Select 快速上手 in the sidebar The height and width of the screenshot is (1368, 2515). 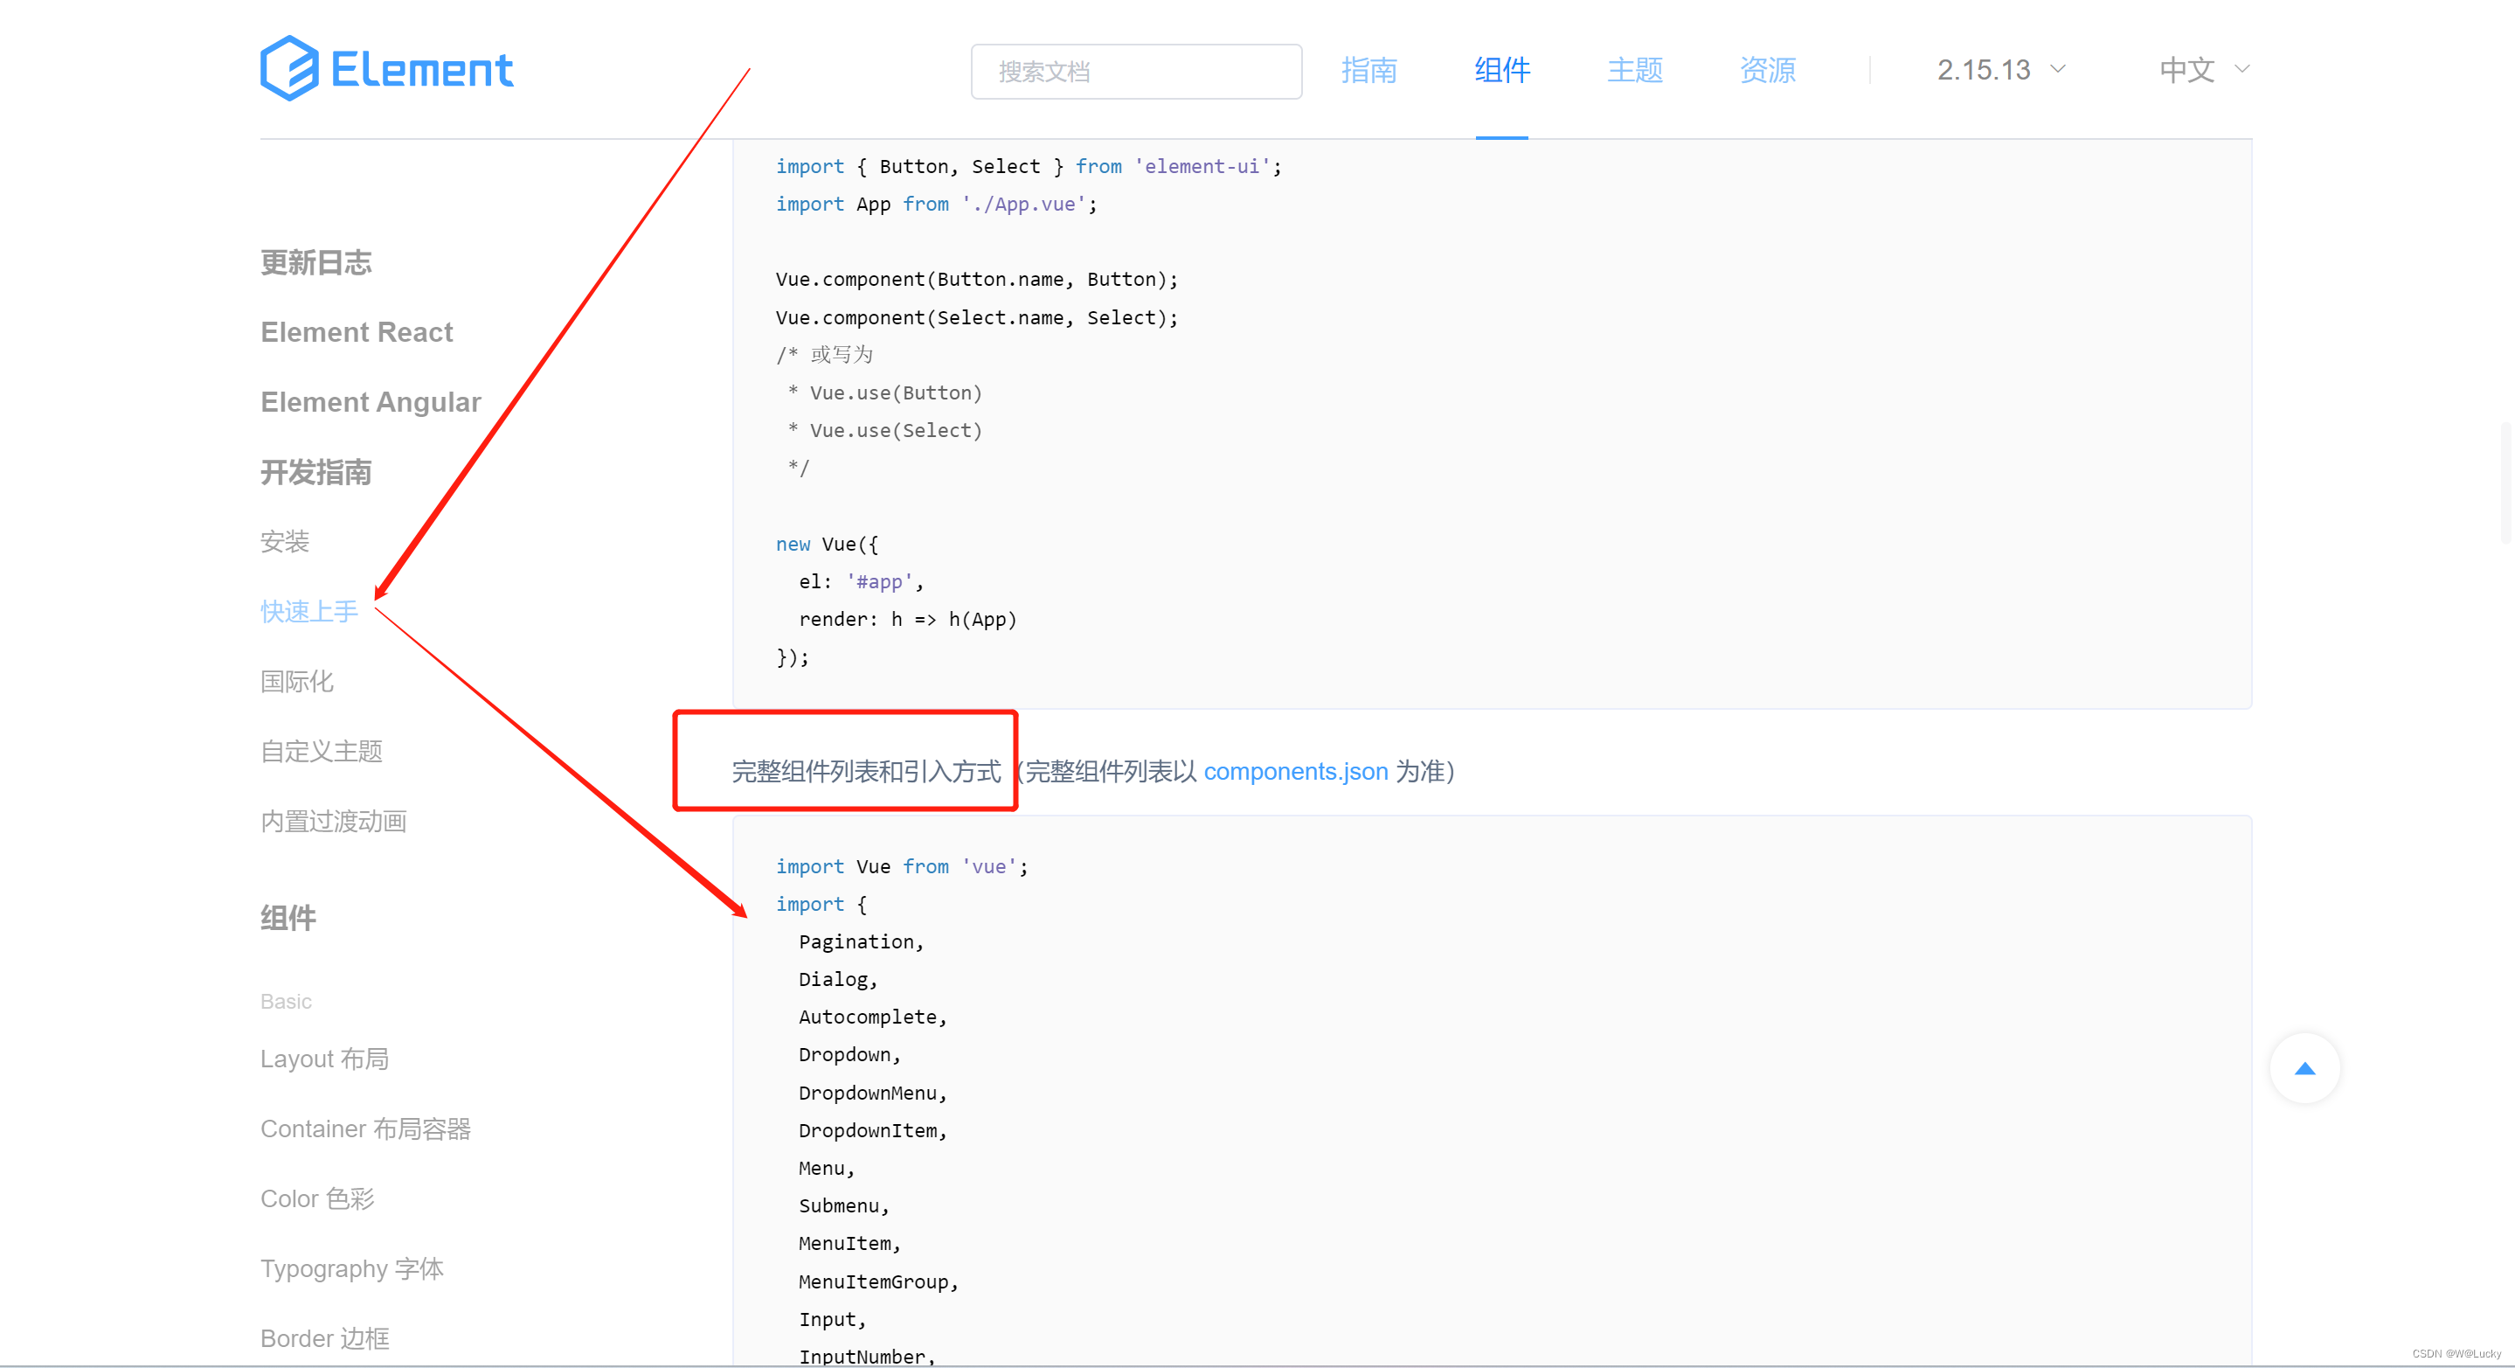tap(308, 611)
